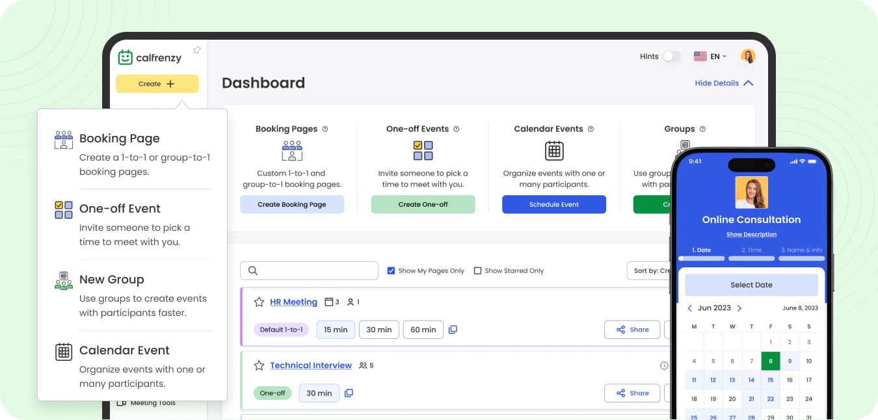Switch to 2. Time step on phone
The width and height of the screenshot is (878, 420).
pyautogui.click(x=751, y=250)
